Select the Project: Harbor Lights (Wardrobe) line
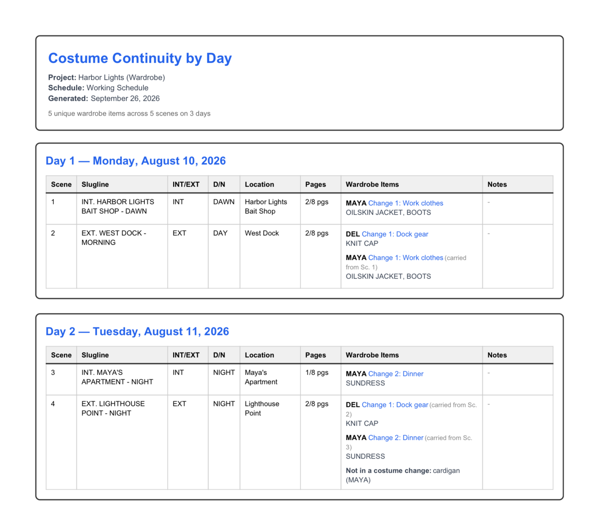Image resolution: width=599 pixels, height=511 pixels. click(106, 77)
